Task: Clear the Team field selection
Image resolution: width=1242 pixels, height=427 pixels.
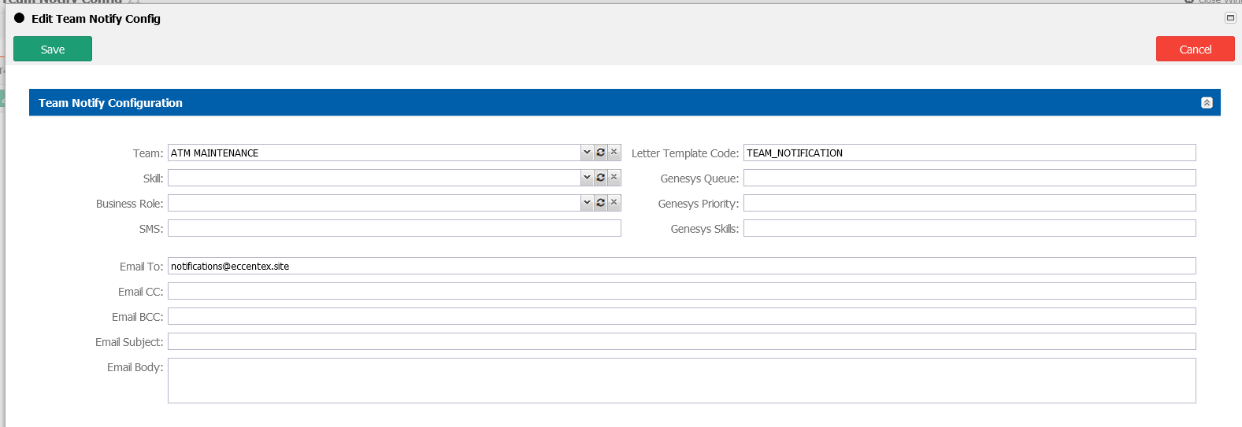Action: point(614,153)
